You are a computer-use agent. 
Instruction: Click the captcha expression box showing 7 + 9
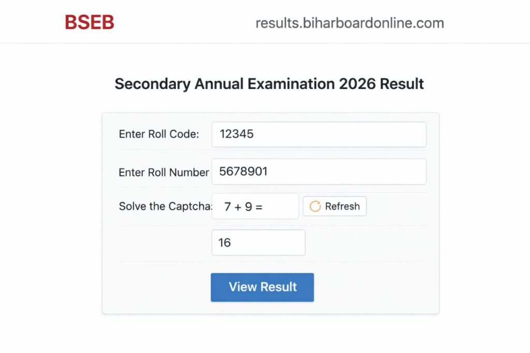pyautogui.click(x=255, y=206)
